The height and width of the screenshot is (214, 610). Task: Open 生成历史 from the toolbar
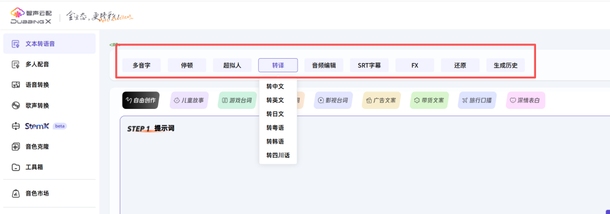tap(506, 65)
